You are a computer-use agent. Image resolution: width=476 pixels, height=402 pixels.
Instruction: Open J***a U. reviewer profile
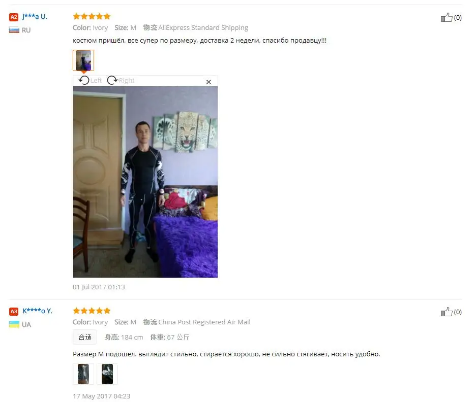[x=35, y=17]
